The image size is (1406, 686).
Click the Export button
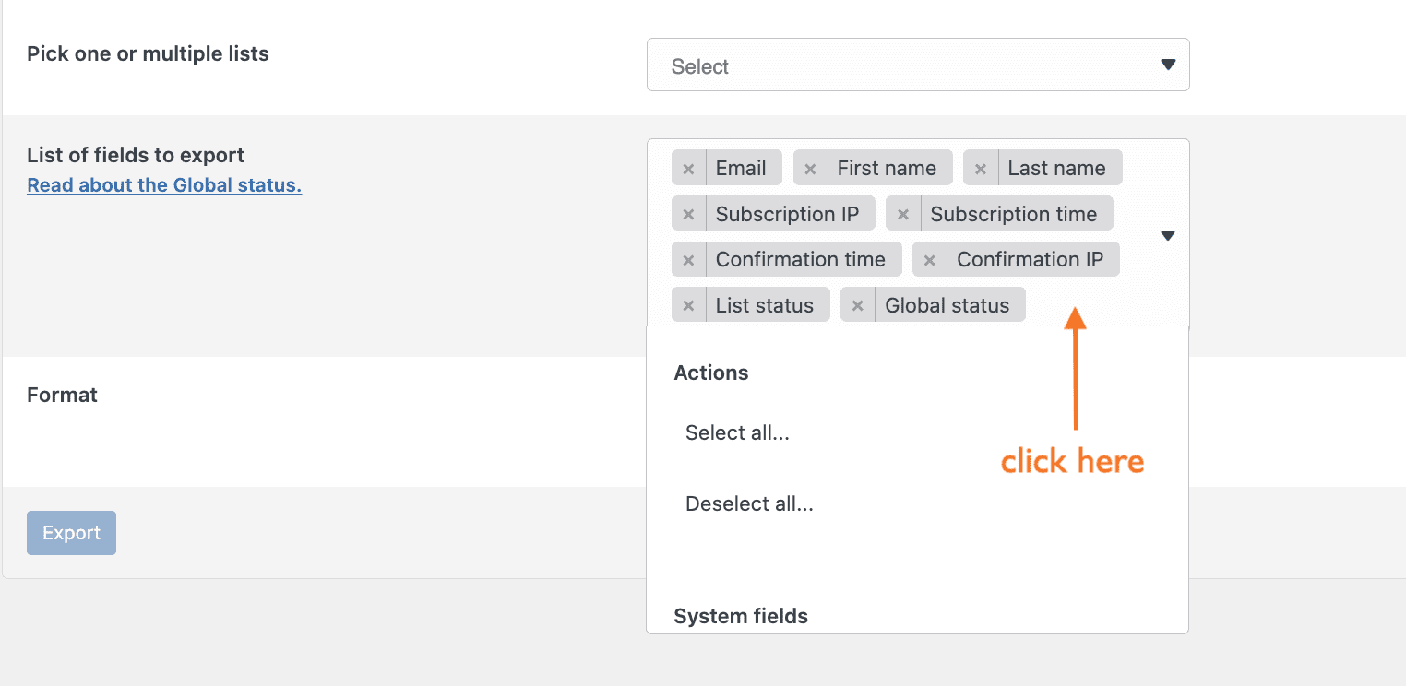tap(71, 533)
